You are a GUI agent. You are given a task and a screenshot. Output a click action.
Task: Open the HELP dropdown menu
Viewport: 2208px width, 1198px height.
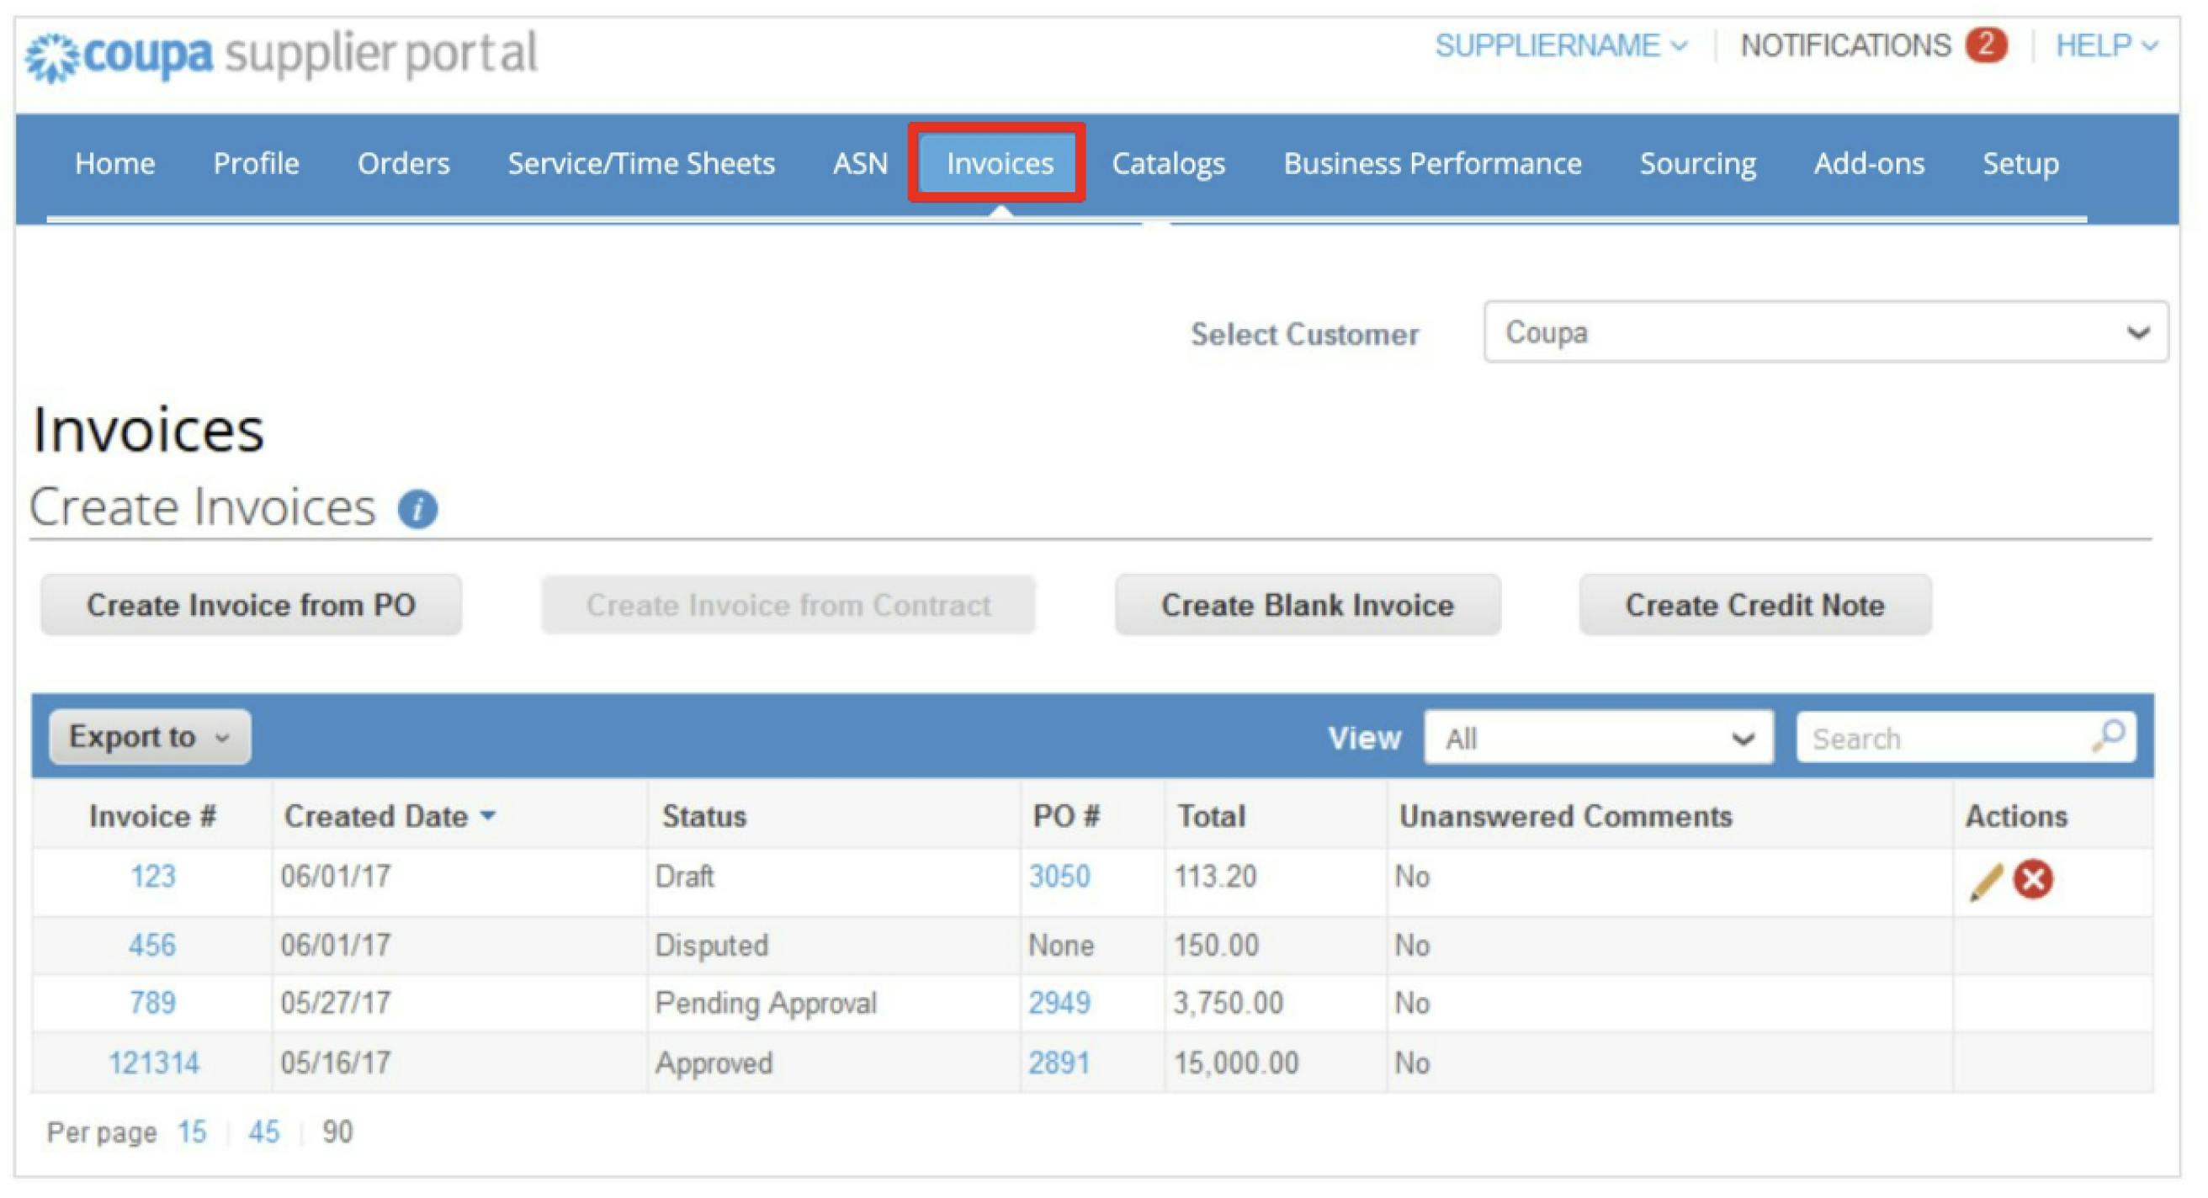click(x=2106, y=45)
